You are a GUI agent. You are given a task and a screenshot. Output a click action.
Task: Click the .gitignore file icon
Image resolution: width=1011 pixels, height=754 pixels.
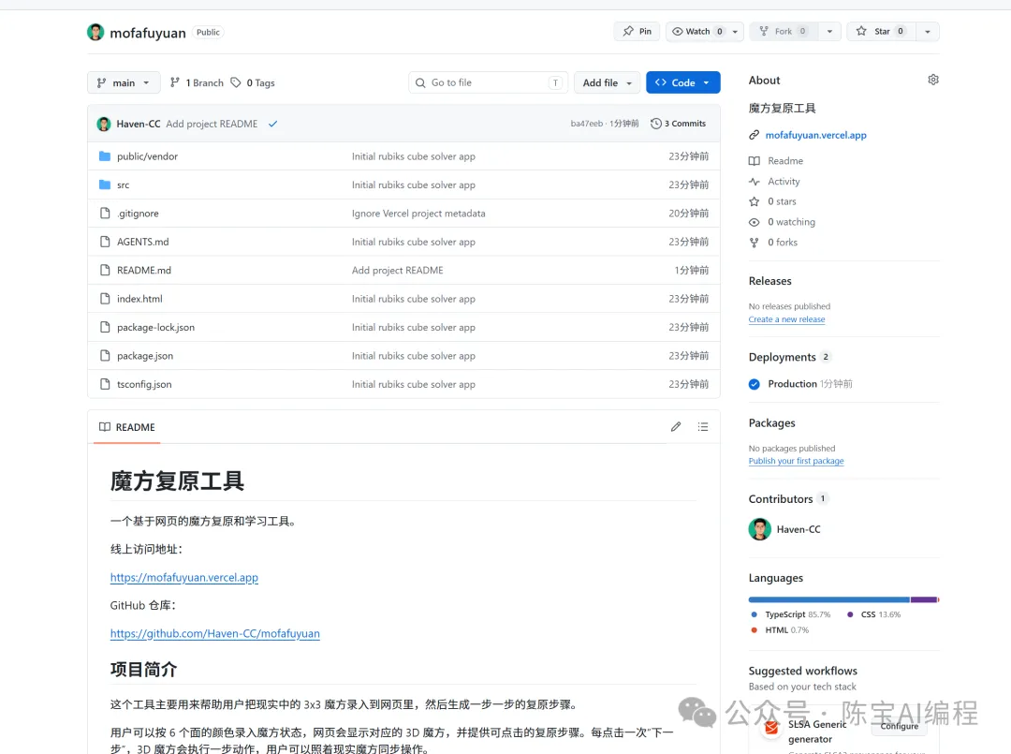(x=105, y=213)
